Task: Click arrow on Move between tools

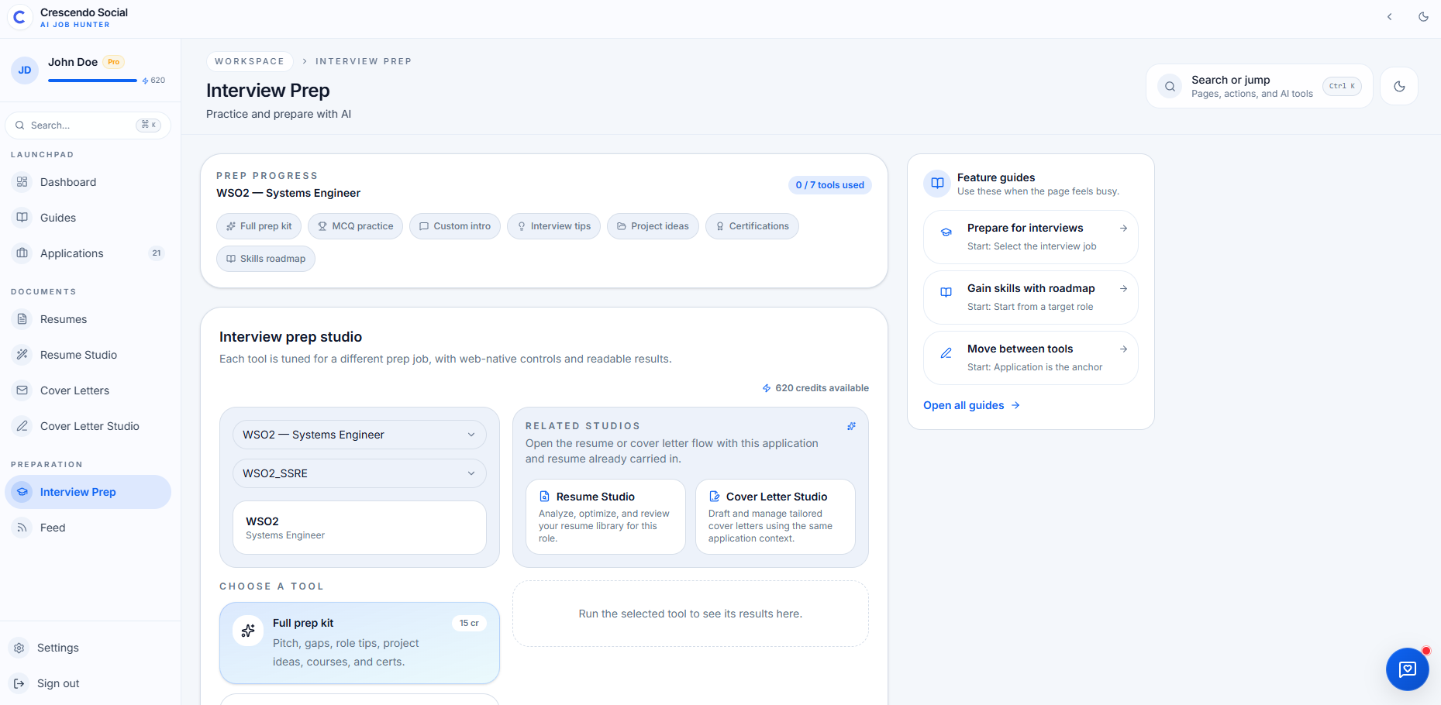Action: click(1123, 349)
